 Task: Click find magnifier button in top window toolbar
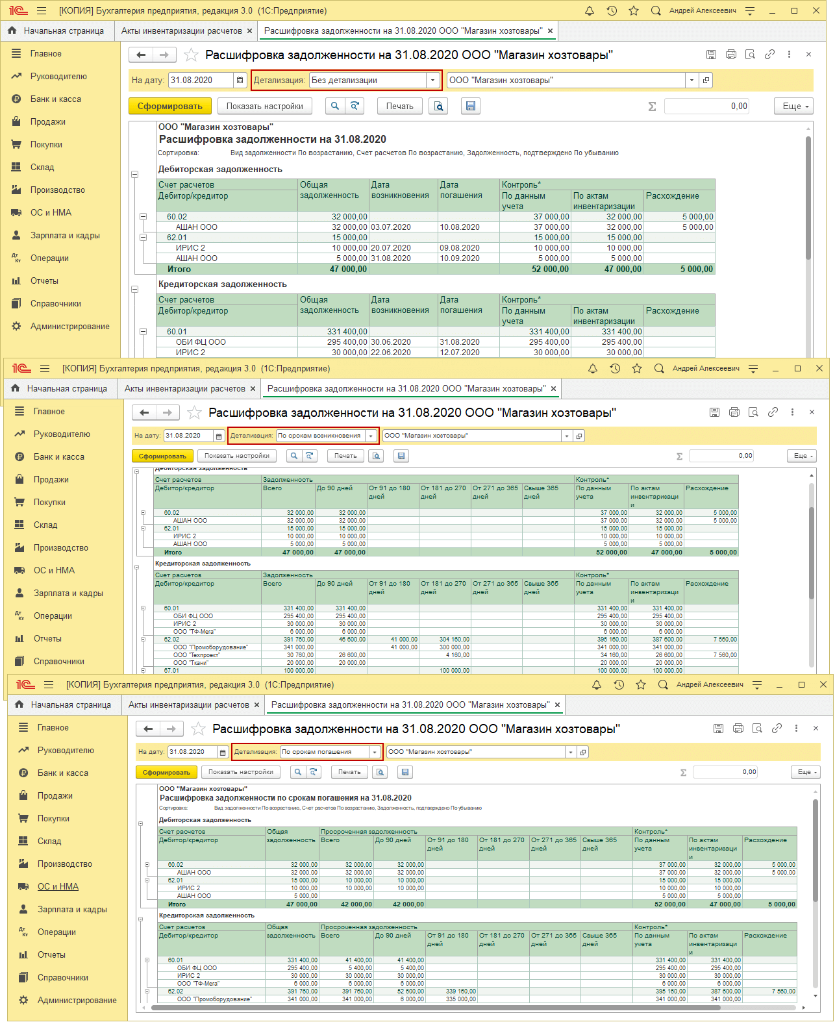click(x=335, y=106)
